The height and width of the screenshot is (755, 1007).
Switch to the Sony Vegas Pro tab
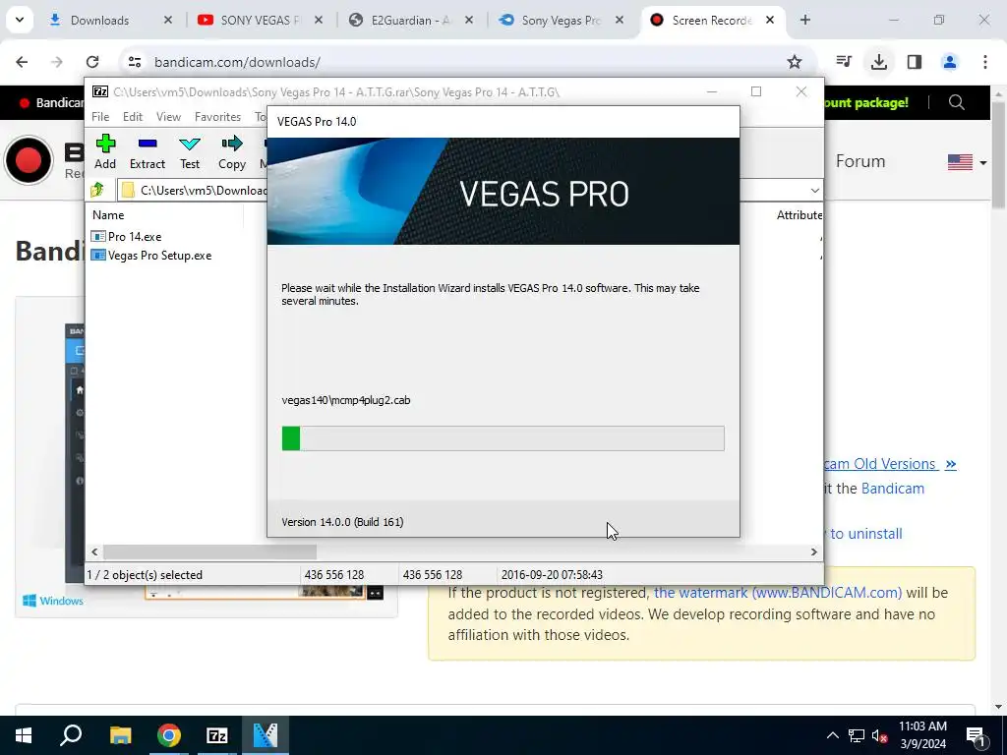pos(561,21)
